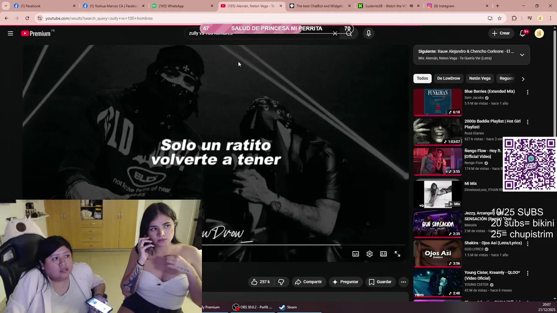Open the Rosé Diaries channel link
The width and height of the screenshot is (557, 313).
click(x=474, y=133)
